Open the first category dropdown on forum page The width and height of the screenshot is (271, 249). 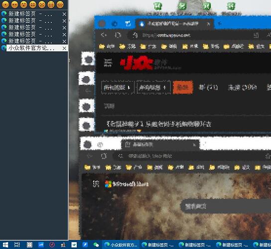coord(118,88)
